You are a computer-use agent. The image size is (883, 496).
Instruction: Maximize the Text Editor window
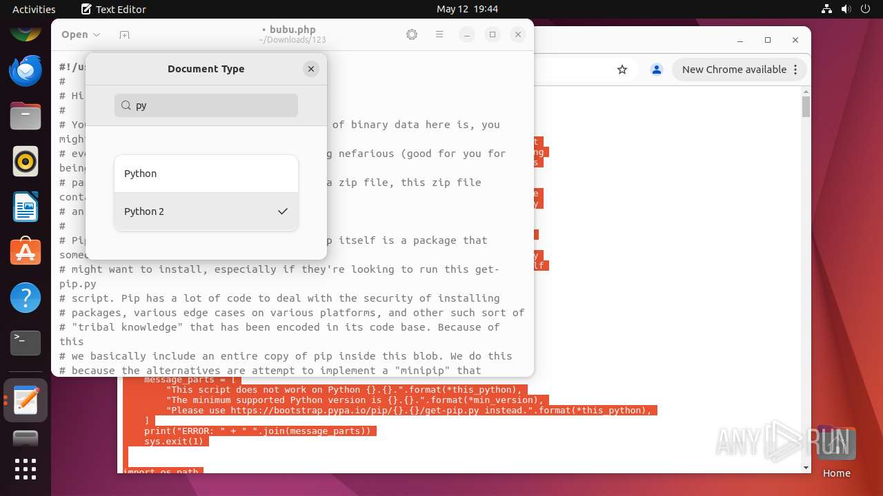click(493, 34)
